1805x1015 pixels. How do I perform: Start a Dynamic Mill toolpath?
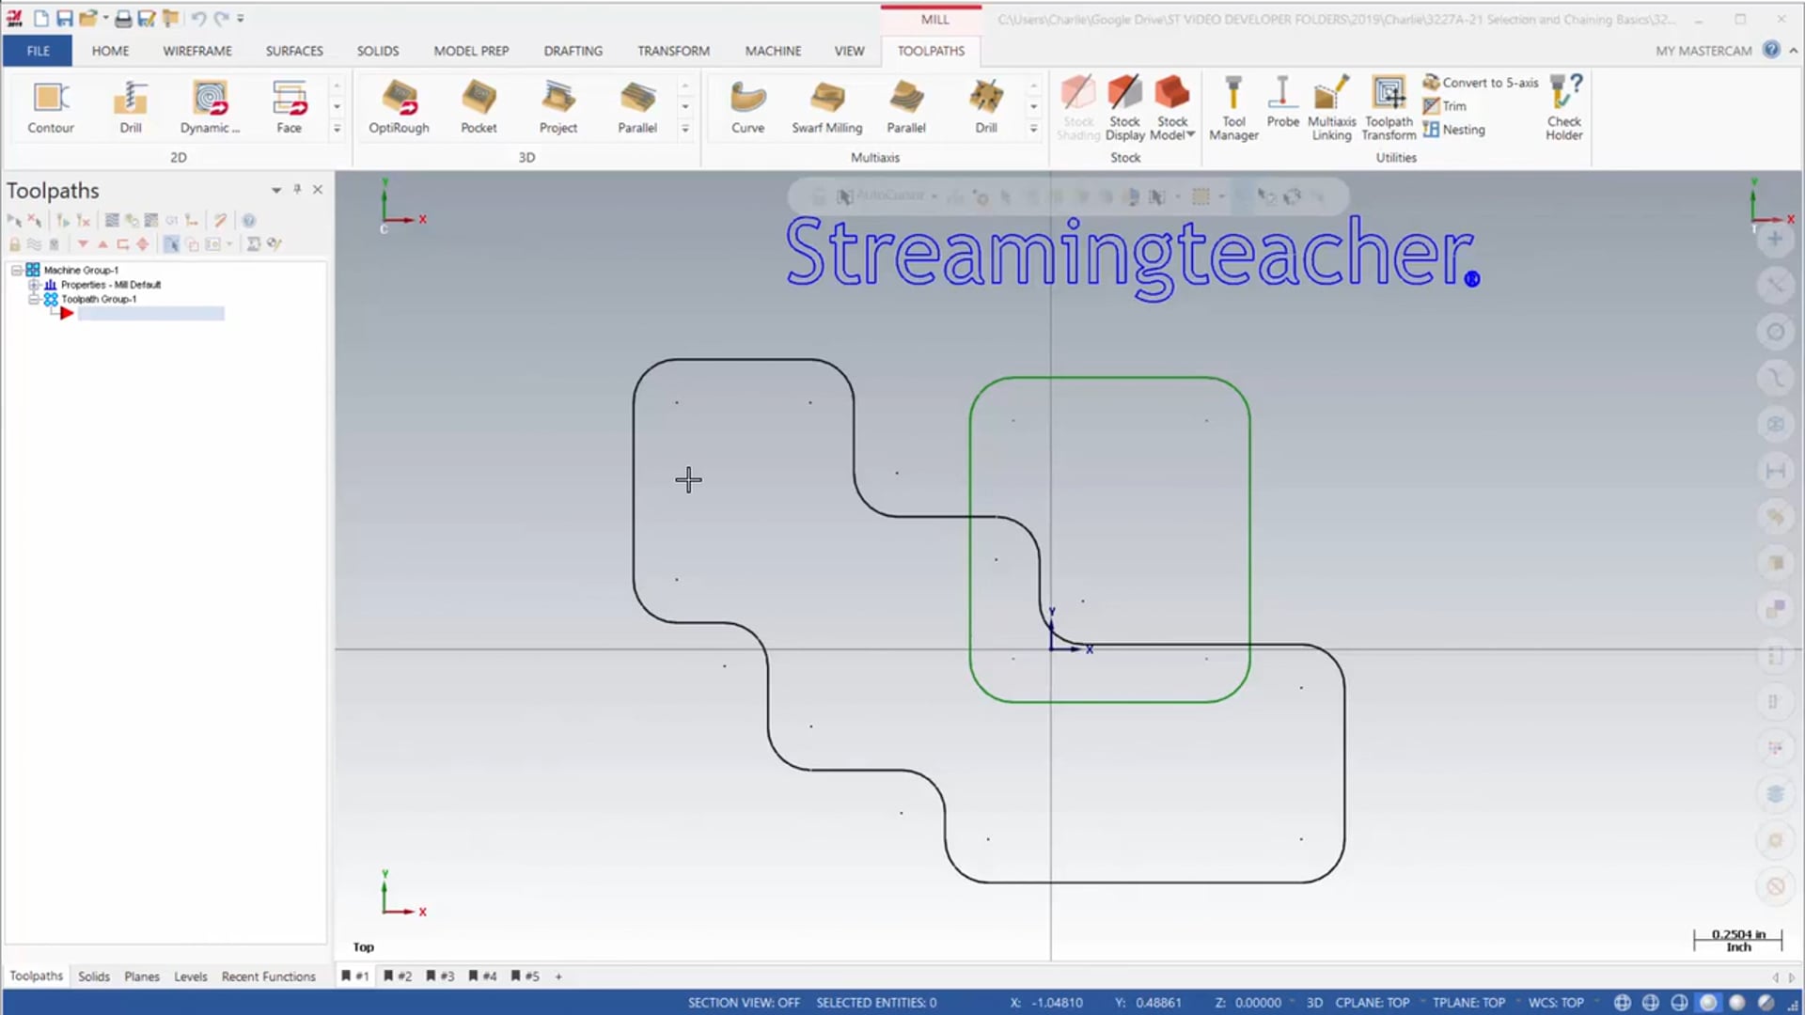coord(210,108)
